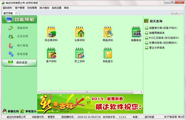
Task: Open 销售排行榜(按客户统计) report link
Action: point(163,28)
